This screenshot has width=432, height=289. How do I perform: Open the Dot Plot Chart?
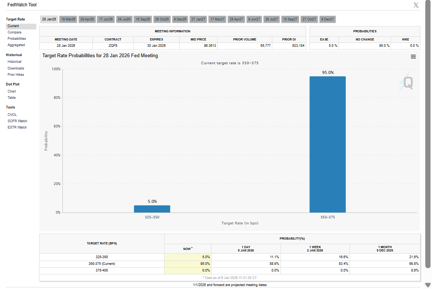pos(12,91)
